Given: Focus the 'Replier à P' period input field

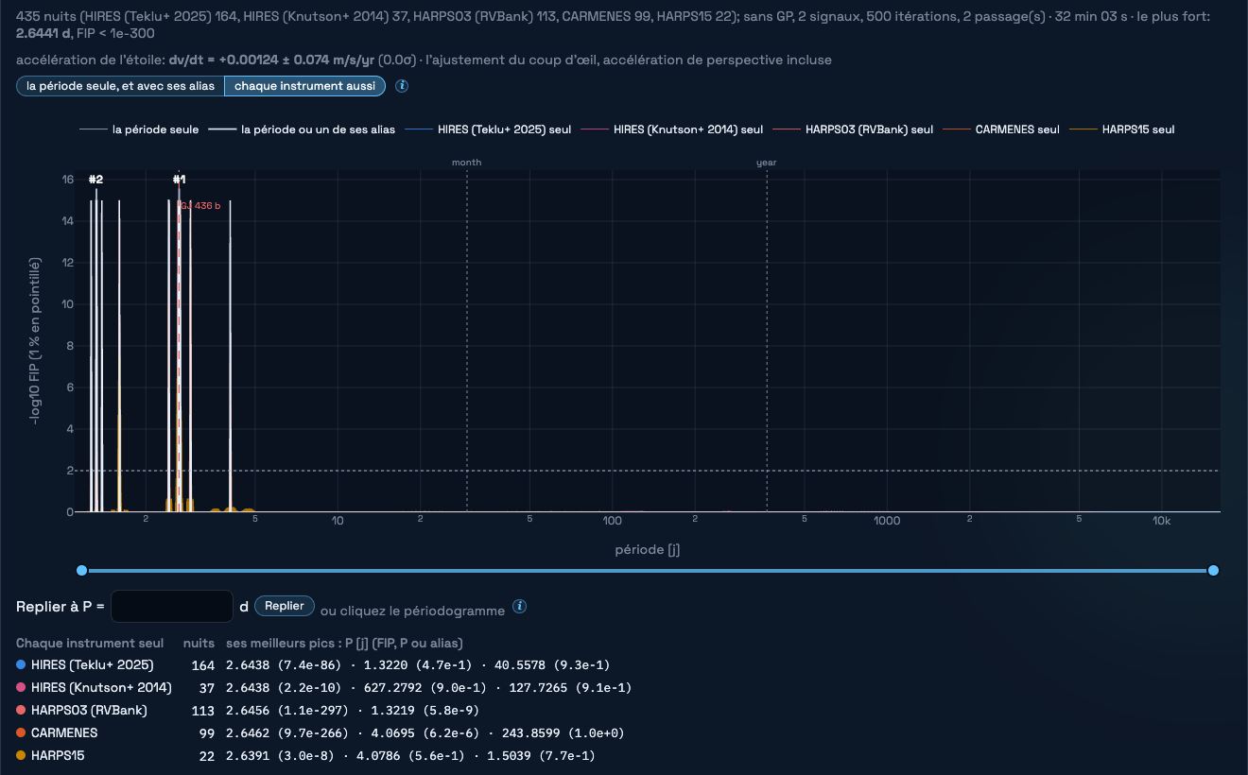Looking at the screenshot, I should (172, 606).
